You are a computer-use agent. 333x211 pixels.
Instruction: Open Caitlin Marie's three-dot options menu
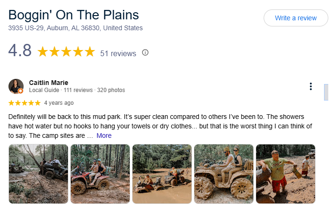[310, 86]
